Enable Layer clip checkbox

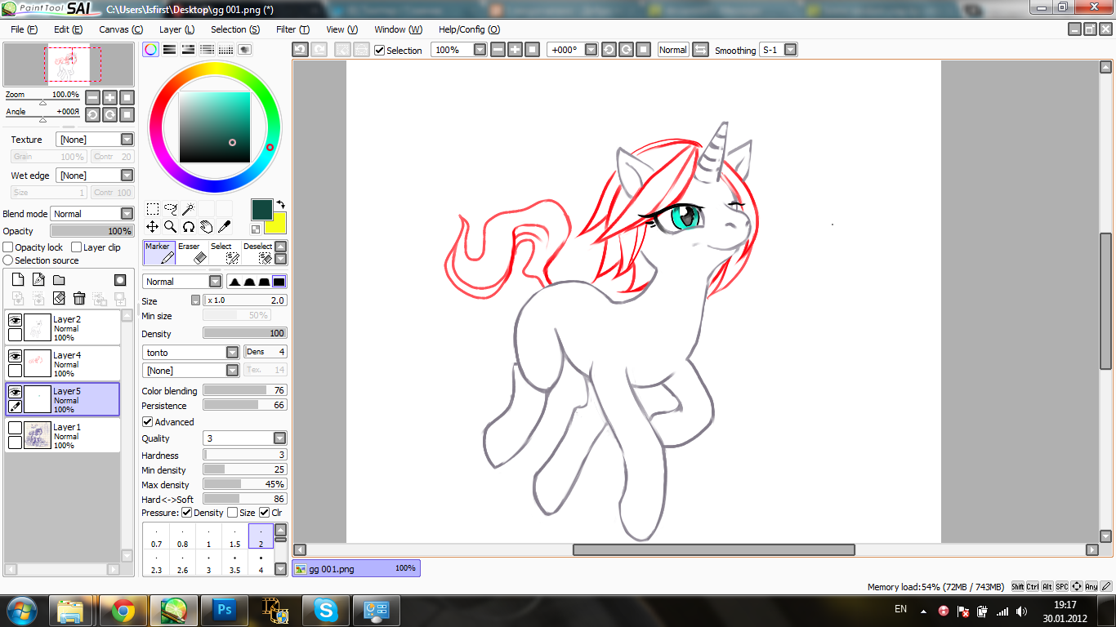(77, 247)
